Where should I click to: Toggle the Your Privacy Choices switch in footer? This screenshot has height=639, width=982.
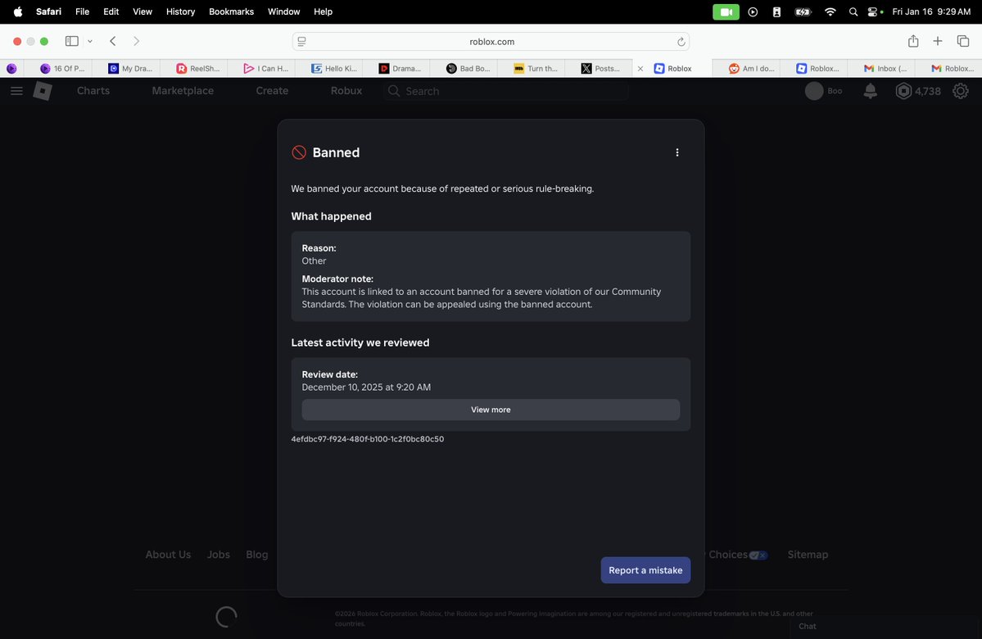click(x=758, y=555)
